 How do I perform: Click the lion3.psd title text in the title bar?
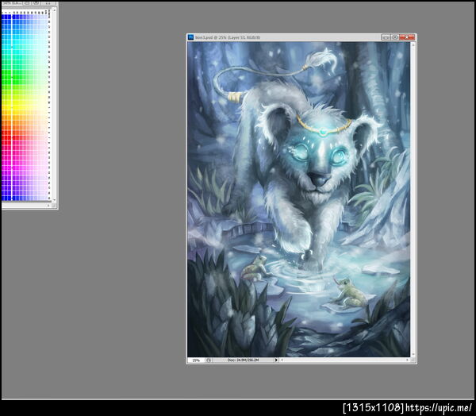pos(228,37)
